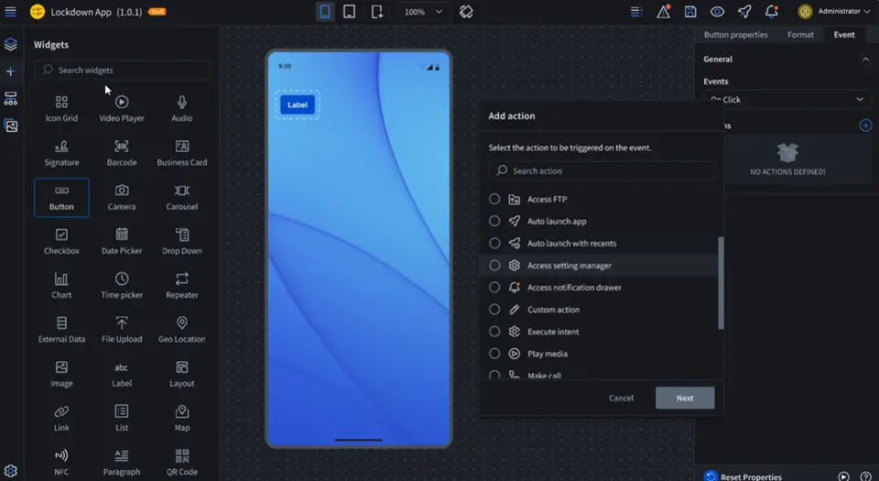Add the QR Code widget
The image size is (879, 481).
[x=181, y=461]
